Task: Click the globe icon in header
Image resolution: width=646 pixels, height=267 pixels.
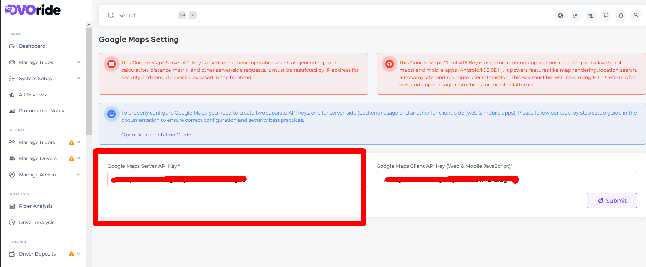Action: pyautogui.click(x=561, y=15)
